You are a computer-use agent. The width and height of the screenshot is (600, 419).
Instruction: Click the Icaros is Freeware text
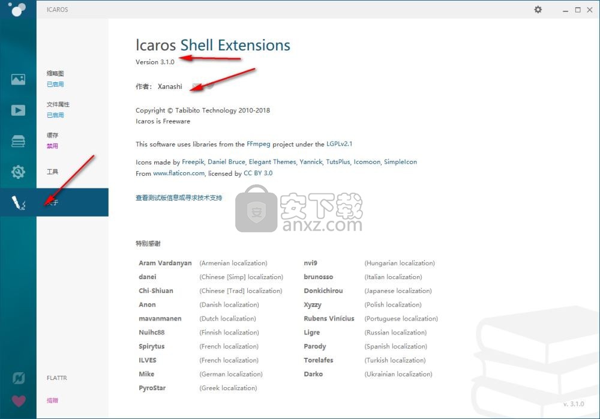coord(163,121)
